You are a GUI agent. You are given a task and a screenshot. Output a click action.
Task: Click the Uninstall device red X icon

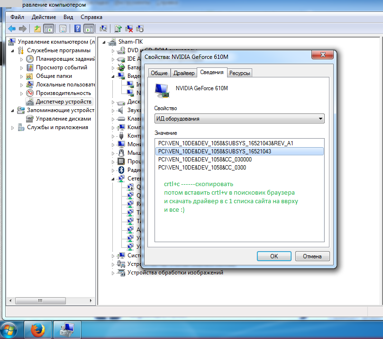(128, 29)
